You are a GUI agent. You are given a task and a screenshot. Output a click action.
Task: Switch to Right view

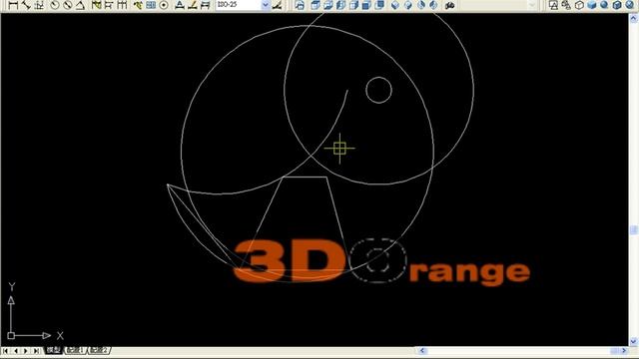pos(353,5)
